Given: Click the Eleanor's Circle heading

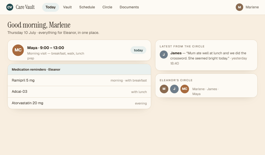Looking at the screenshot, I should pos(176,80).
